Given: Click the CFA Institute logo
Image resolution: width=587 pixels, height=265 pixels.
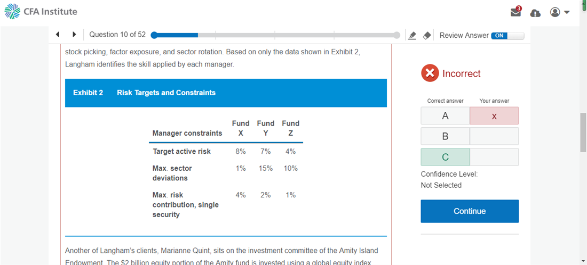Looking at the screenshot, I should 41,12.
